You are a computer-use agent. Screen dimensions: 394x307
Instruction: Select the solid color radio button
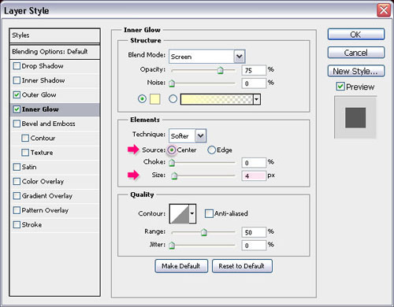[142, 99]
